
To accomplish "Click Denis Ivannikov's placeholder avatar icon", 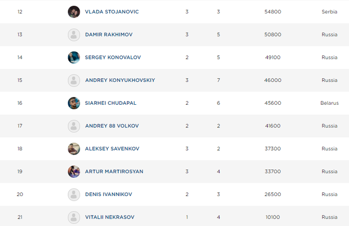I will pyautogui.click(x=74, y=195).
